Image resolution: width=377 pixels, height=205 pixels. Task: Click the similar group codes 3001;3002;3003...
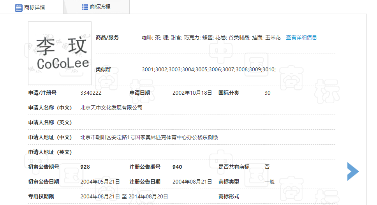[x=209, y=69]
